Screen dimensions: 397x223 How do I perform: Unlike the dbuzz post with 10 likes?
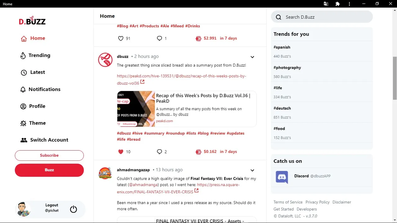click(121, 152)
